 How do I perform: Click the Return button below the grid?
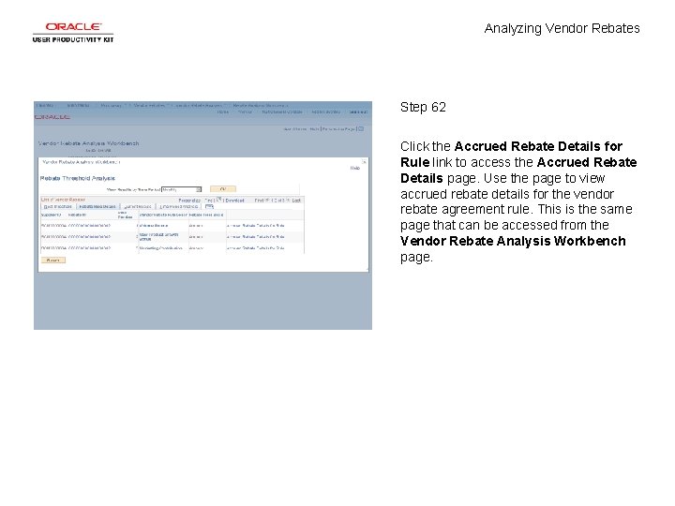52,260
